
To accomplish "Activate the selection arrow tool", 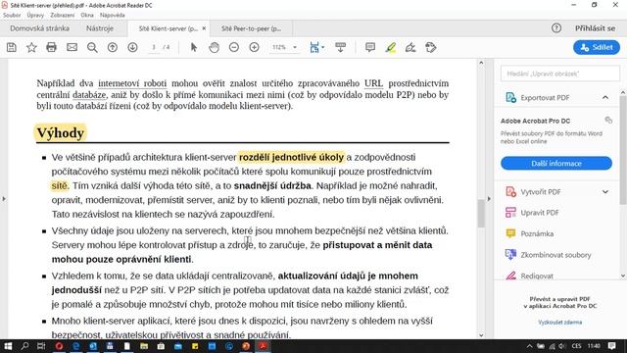I will click(x=194, y=47).
